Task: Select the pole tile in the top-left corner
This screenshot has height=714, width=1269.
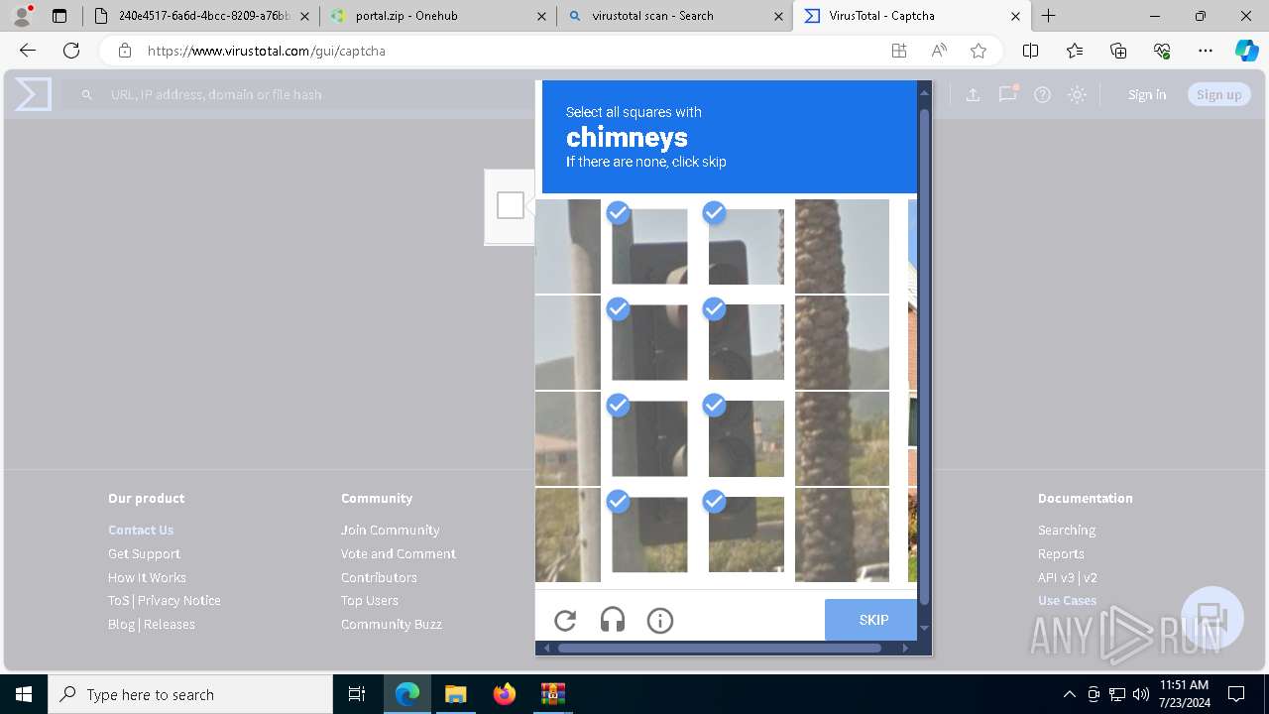Action: [568, 246]
